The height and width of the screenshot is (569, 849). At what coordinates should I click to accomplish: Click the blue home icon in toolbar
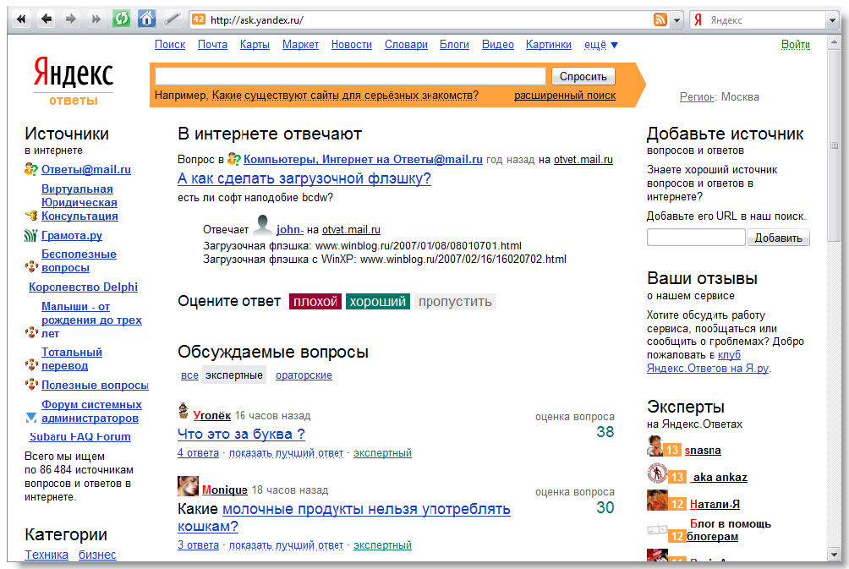[146, 19]
